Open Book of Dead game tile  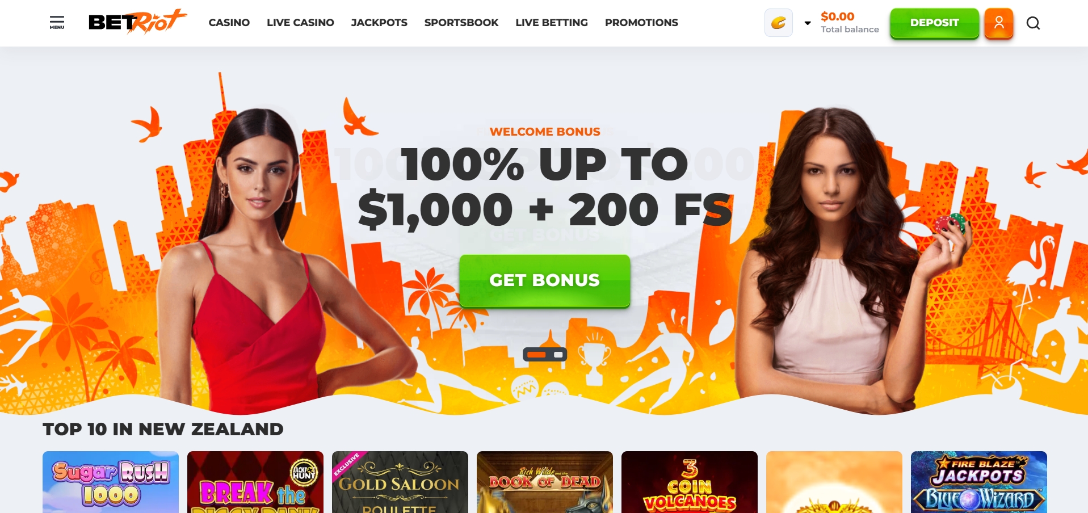pyautogui.click(x=545, y=482)
